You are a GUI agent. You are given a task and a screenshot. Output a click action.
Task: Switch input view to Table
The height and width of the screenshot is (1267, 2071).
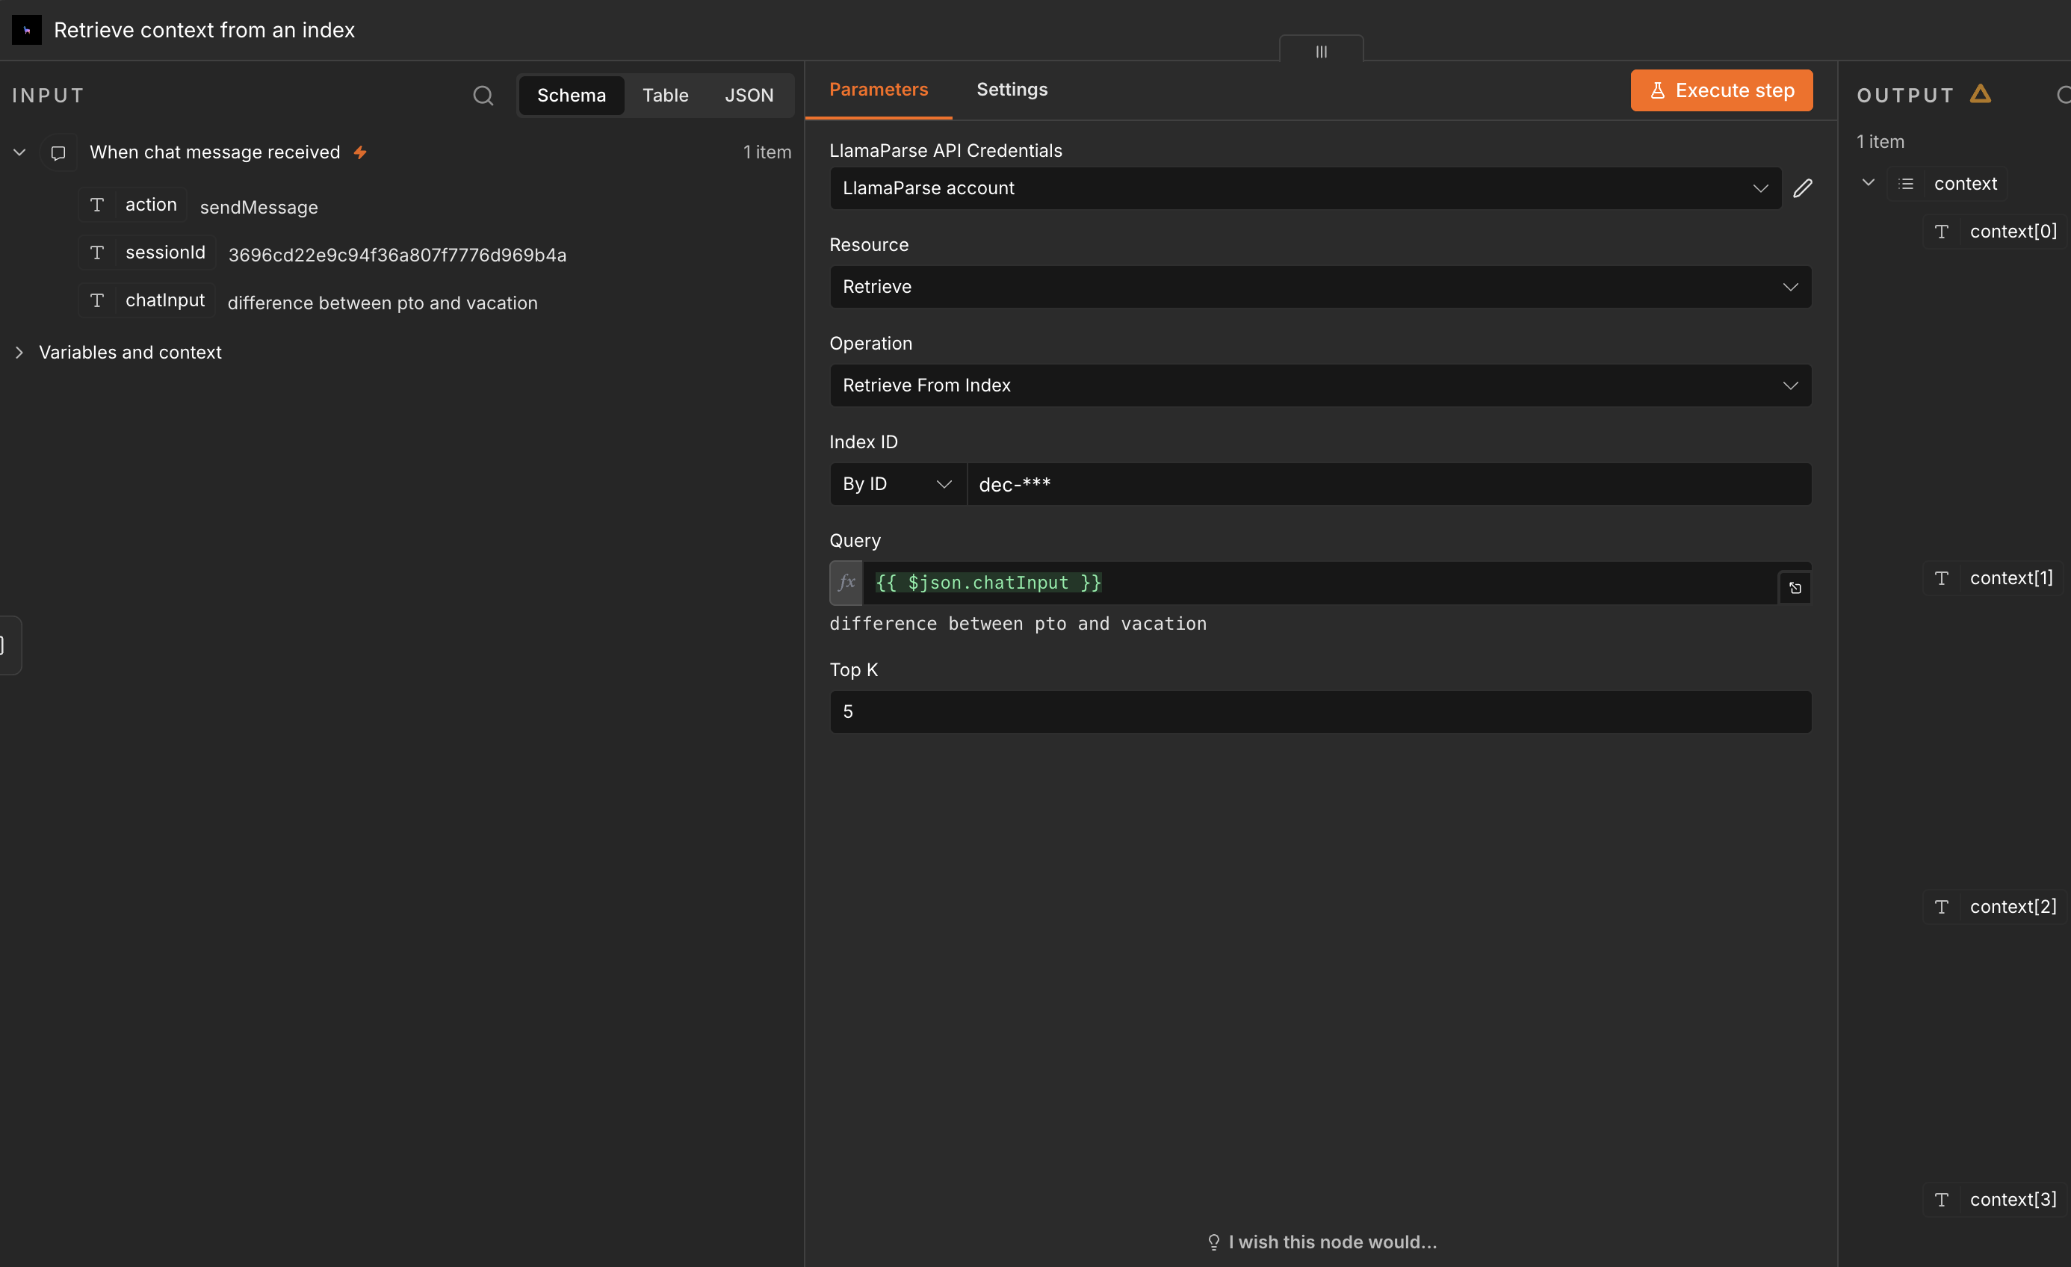666,96
